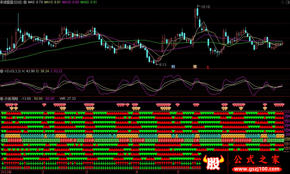
Task: Click the KDJ D: 38.24 value
Action: click(42, 71)
